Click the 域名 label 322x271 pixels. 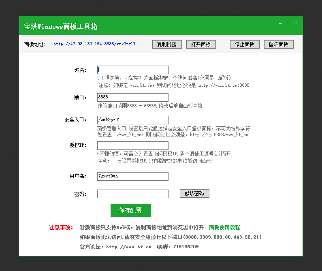click(80, 70)
